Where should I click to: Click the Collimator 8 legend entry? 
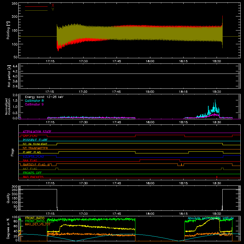coord(34,101)
